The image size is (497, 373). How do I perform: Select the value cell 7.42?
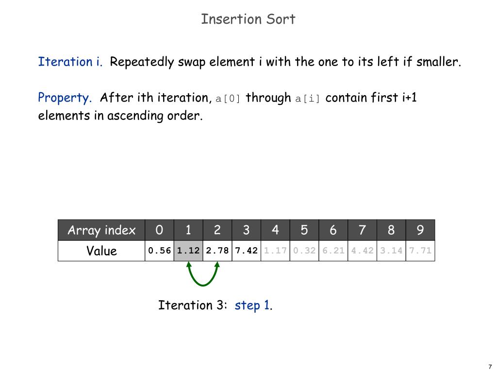point(246,251)
